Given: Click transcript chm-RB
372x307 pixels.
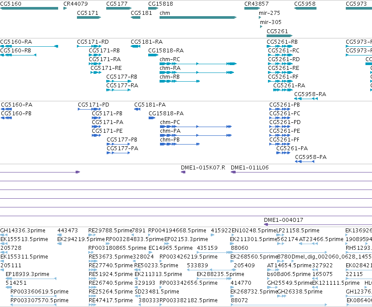Looking at the screenshot, I should (x=170, y=77).
